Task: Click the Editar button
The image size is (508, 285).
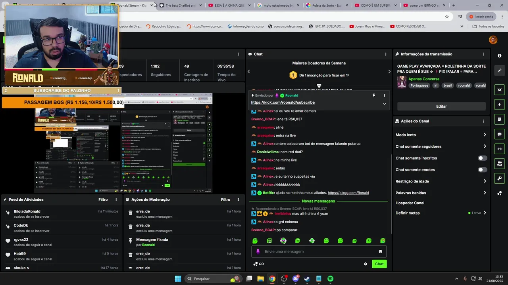Action: 441,106
